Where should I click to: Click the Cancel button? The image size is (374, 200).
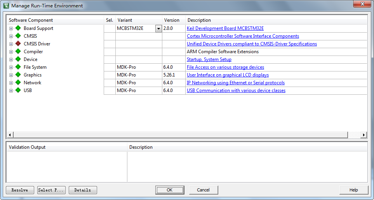coord(204,190)
